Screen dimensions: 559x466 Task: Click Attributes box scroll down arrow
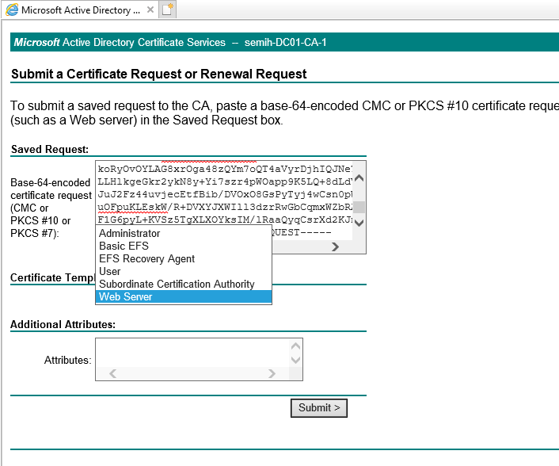(295, 360)
